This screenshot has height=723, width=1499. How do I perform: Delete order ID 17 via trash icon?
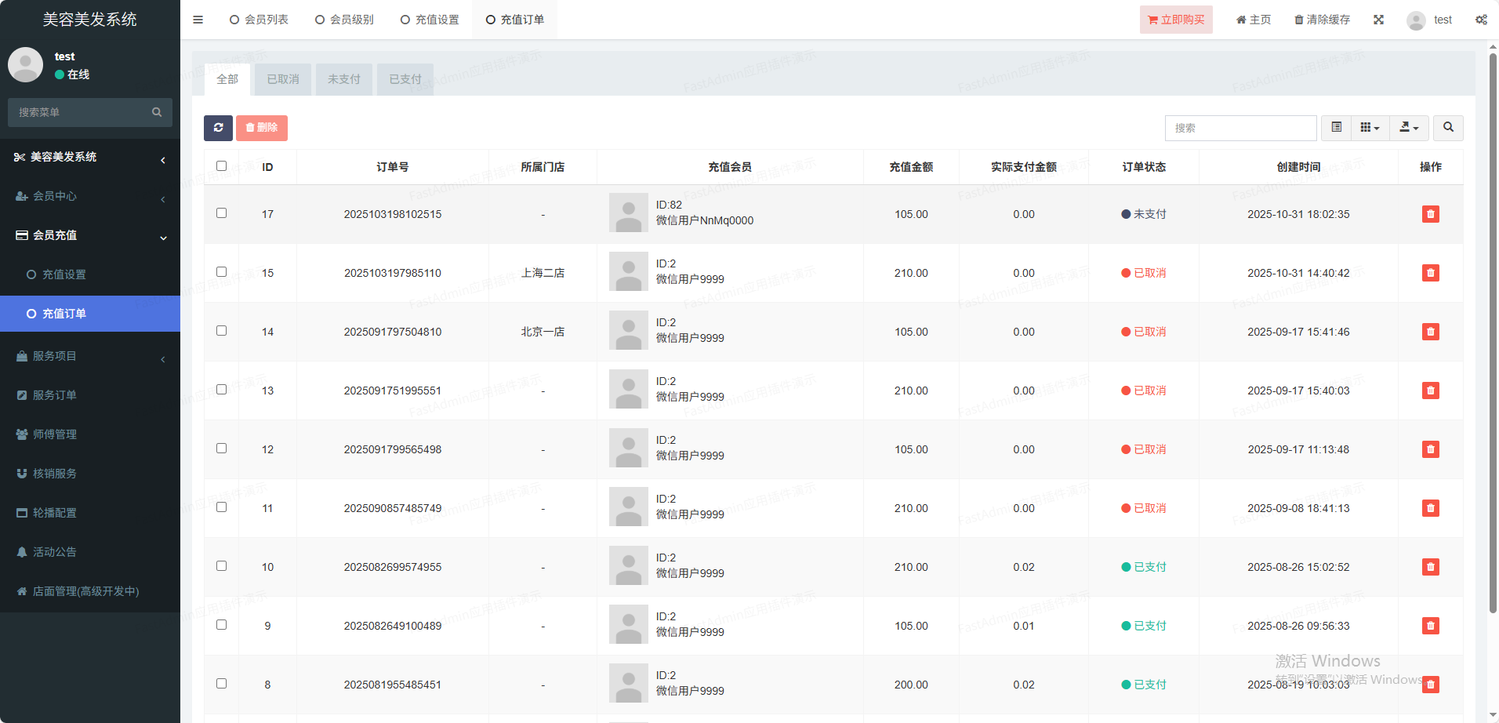click(1430, 214)
